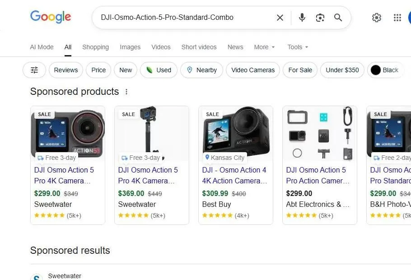This screenshot has width=411, height=280.
Task: Open Google Lens image search
Action: coord(320,18)
